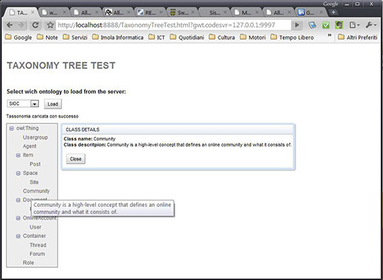Click the Load button
Image resolution: width=383 pixels, height=280 pixels.
pos(52,104)
